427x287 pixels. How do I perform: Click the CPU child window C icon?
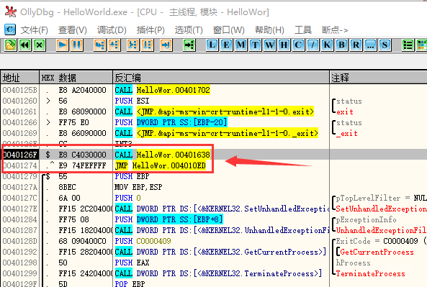click(x=10, y=29)
